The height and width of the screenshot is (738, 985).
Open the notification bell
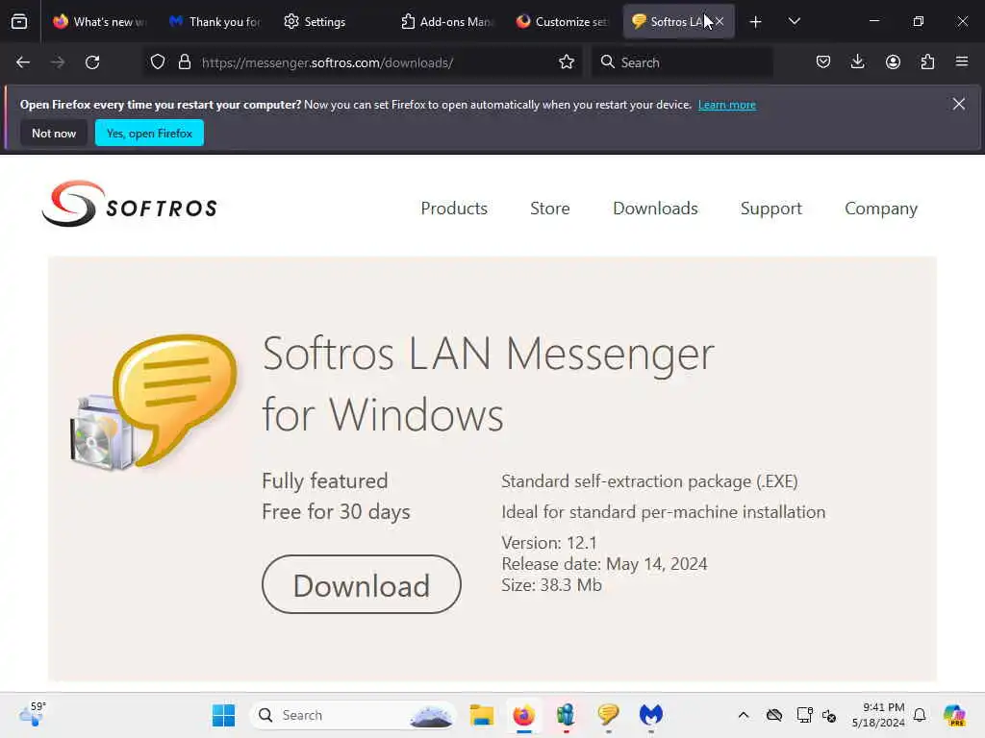click(920, 715)
